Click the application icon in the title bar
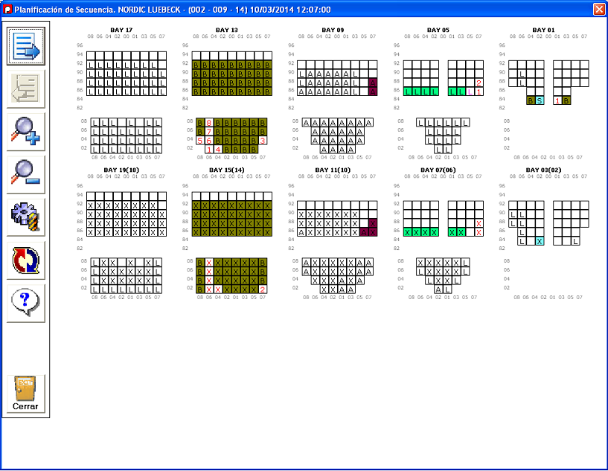Image resolution: width=608 pixels, height=471 pixels. (8, 10)
